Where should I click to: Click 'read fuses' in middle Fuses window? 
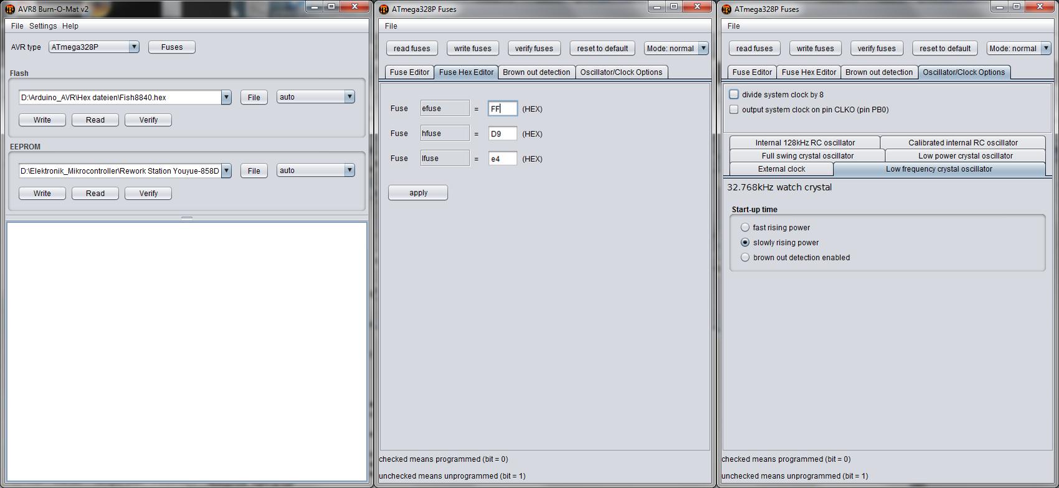coord(412,48)
